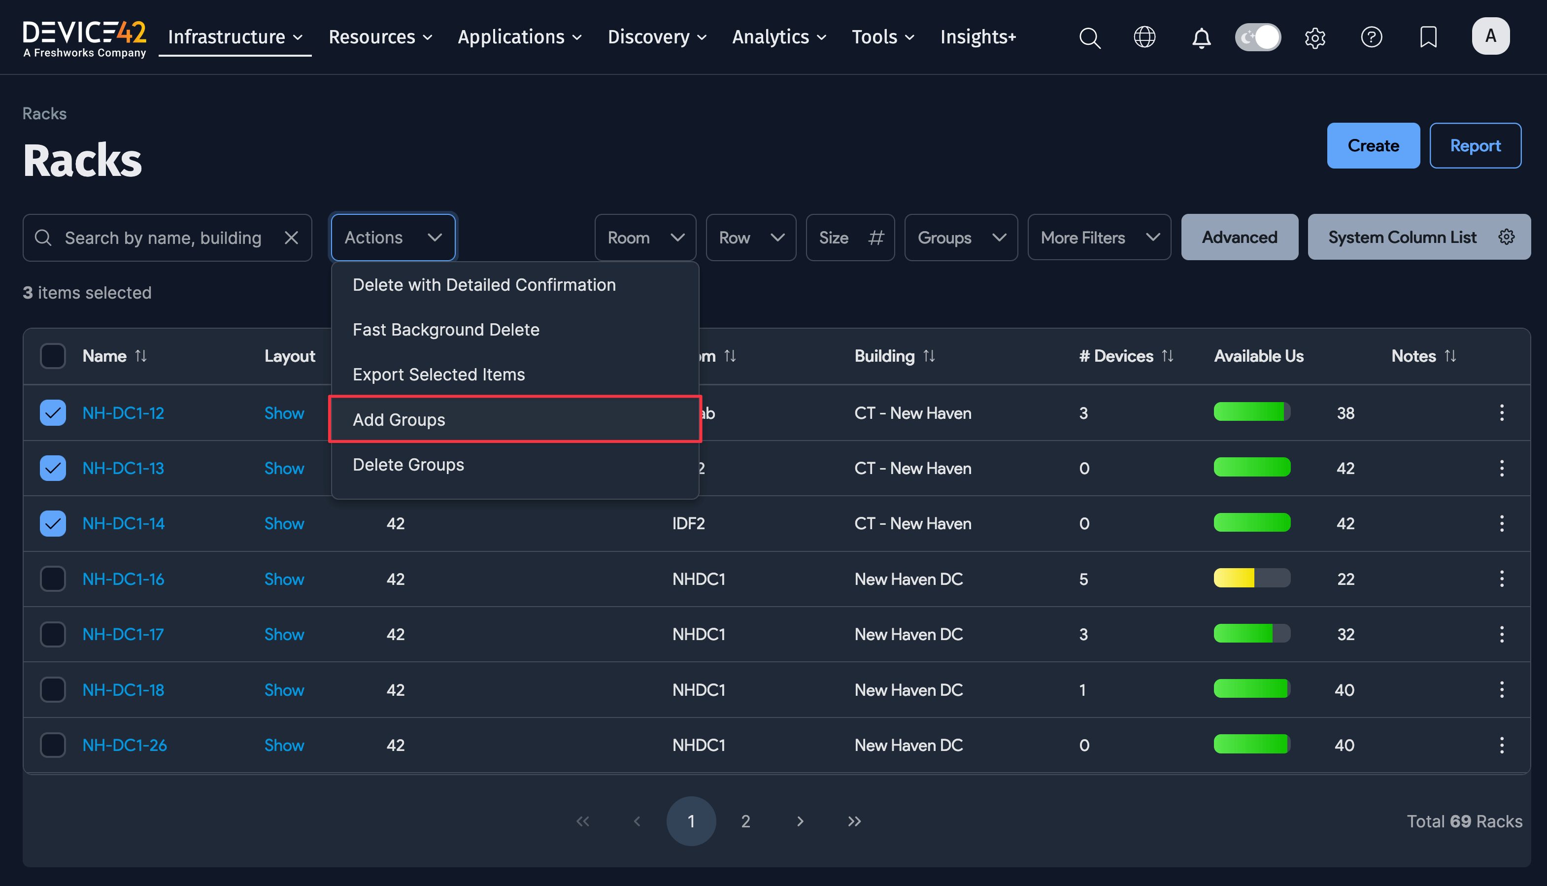Click the help question mark icon
This screenshot has width=1547, height=886.
coord(1371,37)
